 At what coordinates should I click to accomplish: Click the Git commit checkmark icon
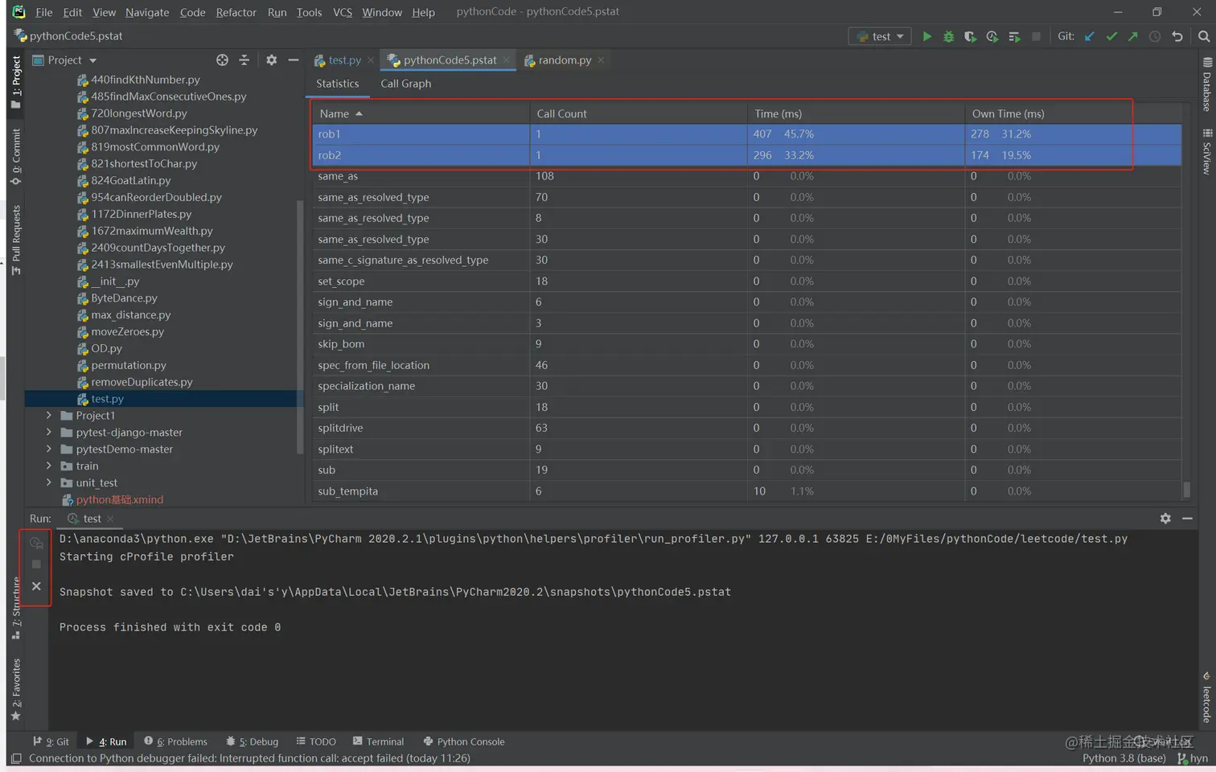click(x=1111, y=36)
